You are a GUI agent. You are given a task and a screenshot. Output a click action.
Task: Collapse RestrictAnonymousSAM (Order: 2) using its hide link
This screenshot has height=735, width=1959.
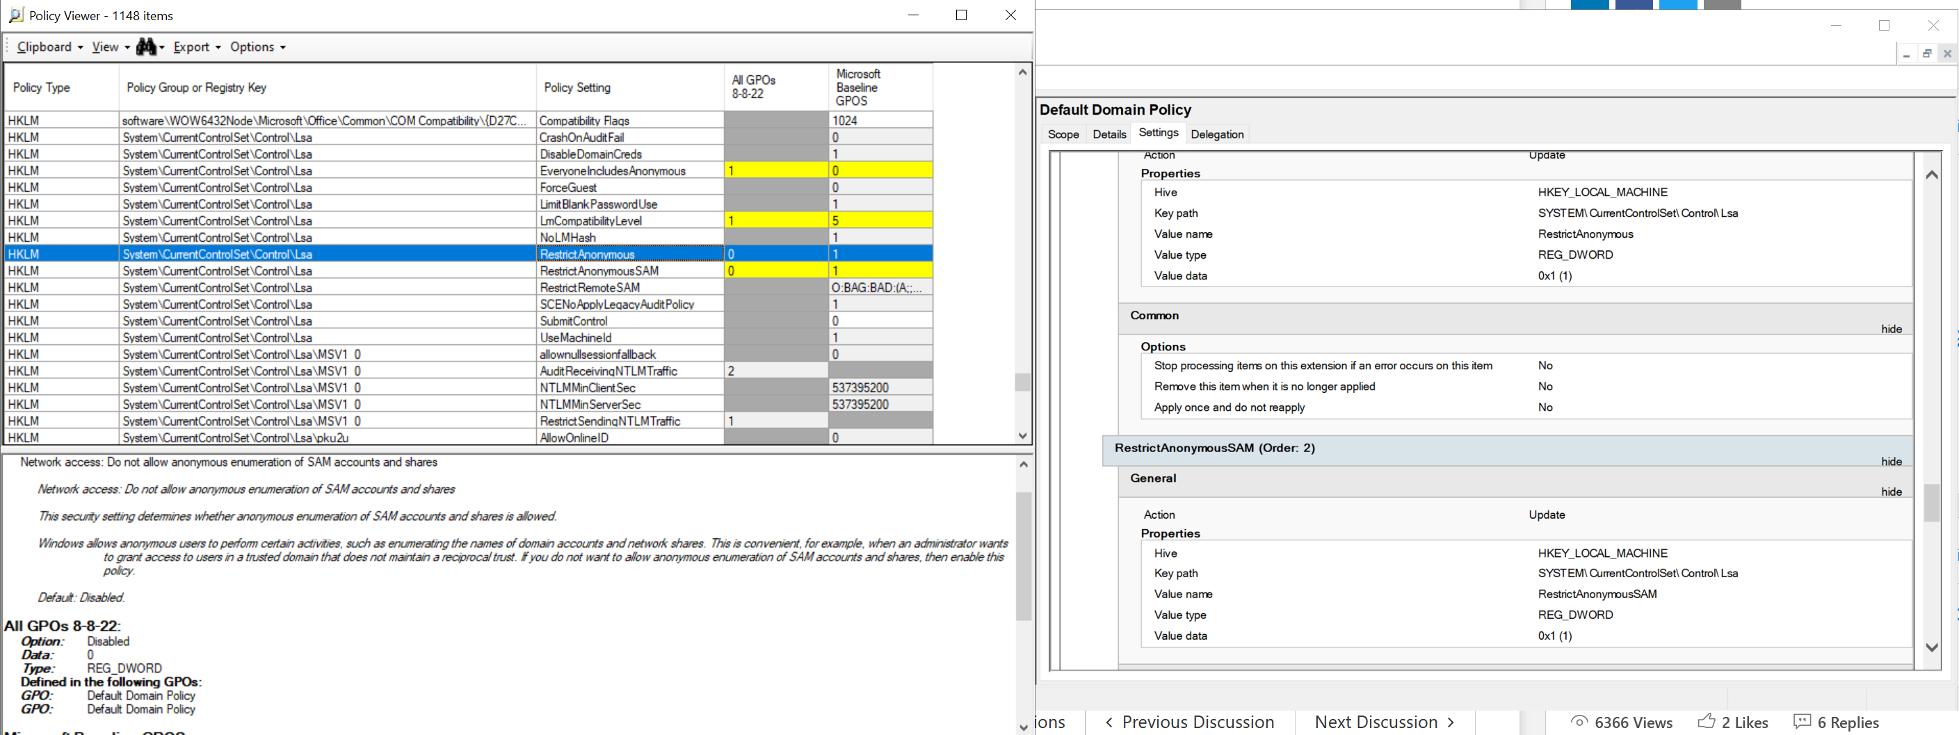click(x=1892, y=461)
